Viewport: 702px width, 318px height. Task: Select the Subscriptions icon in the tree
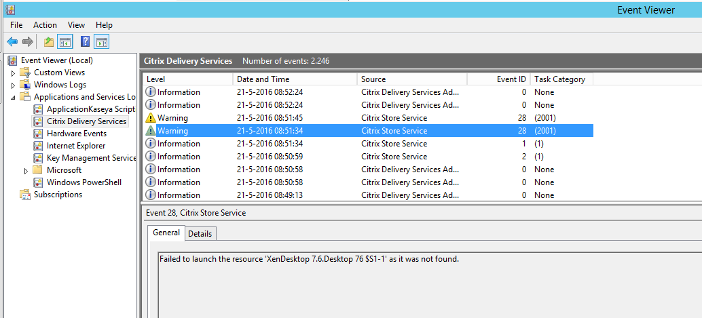click(26, 195)
